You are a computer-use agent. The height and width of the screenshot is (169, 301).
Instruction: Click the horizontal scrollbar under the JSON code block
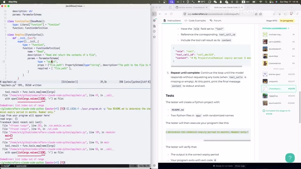coord(206,66)
